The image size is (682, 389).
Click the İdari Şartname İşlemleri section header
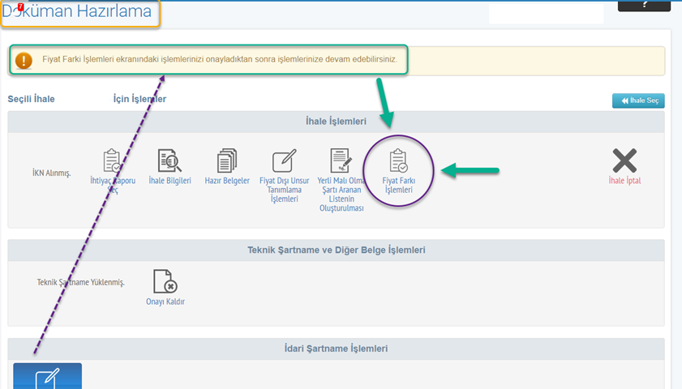(336, 348)
